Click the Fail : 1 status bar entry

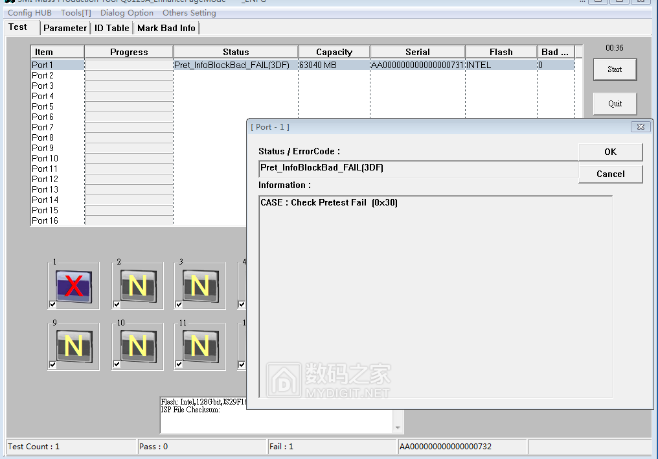coord(332,447)
